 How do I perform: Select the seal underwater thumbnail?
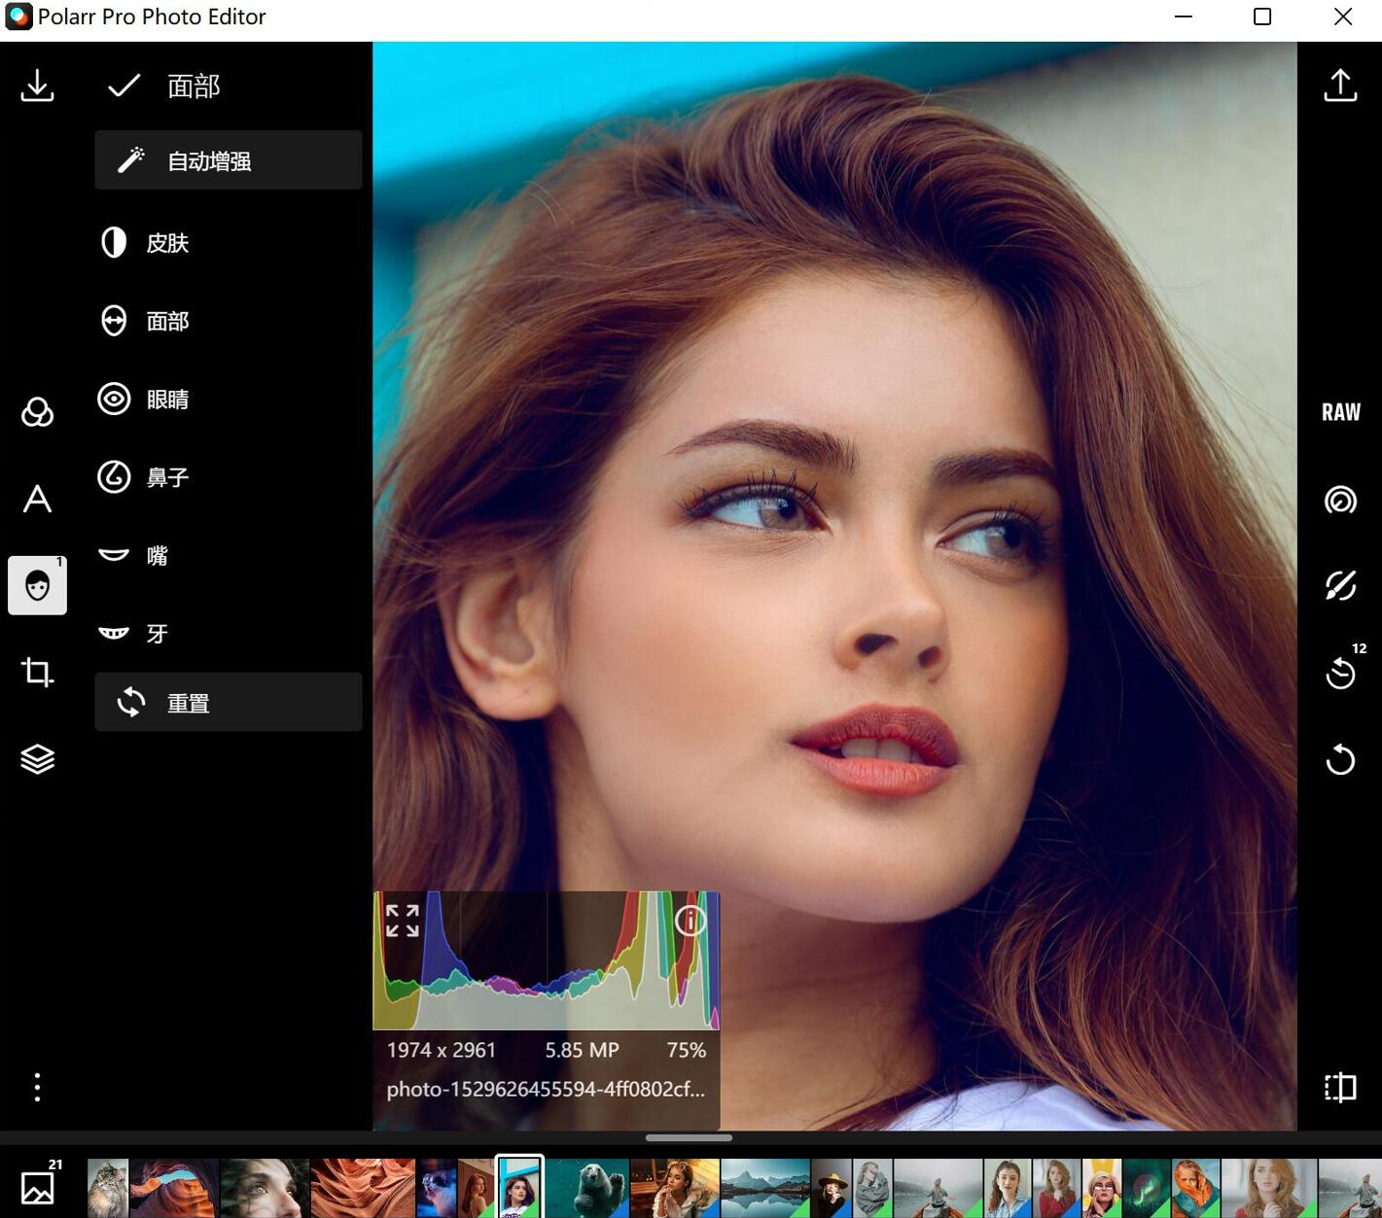coord(586,1188)
